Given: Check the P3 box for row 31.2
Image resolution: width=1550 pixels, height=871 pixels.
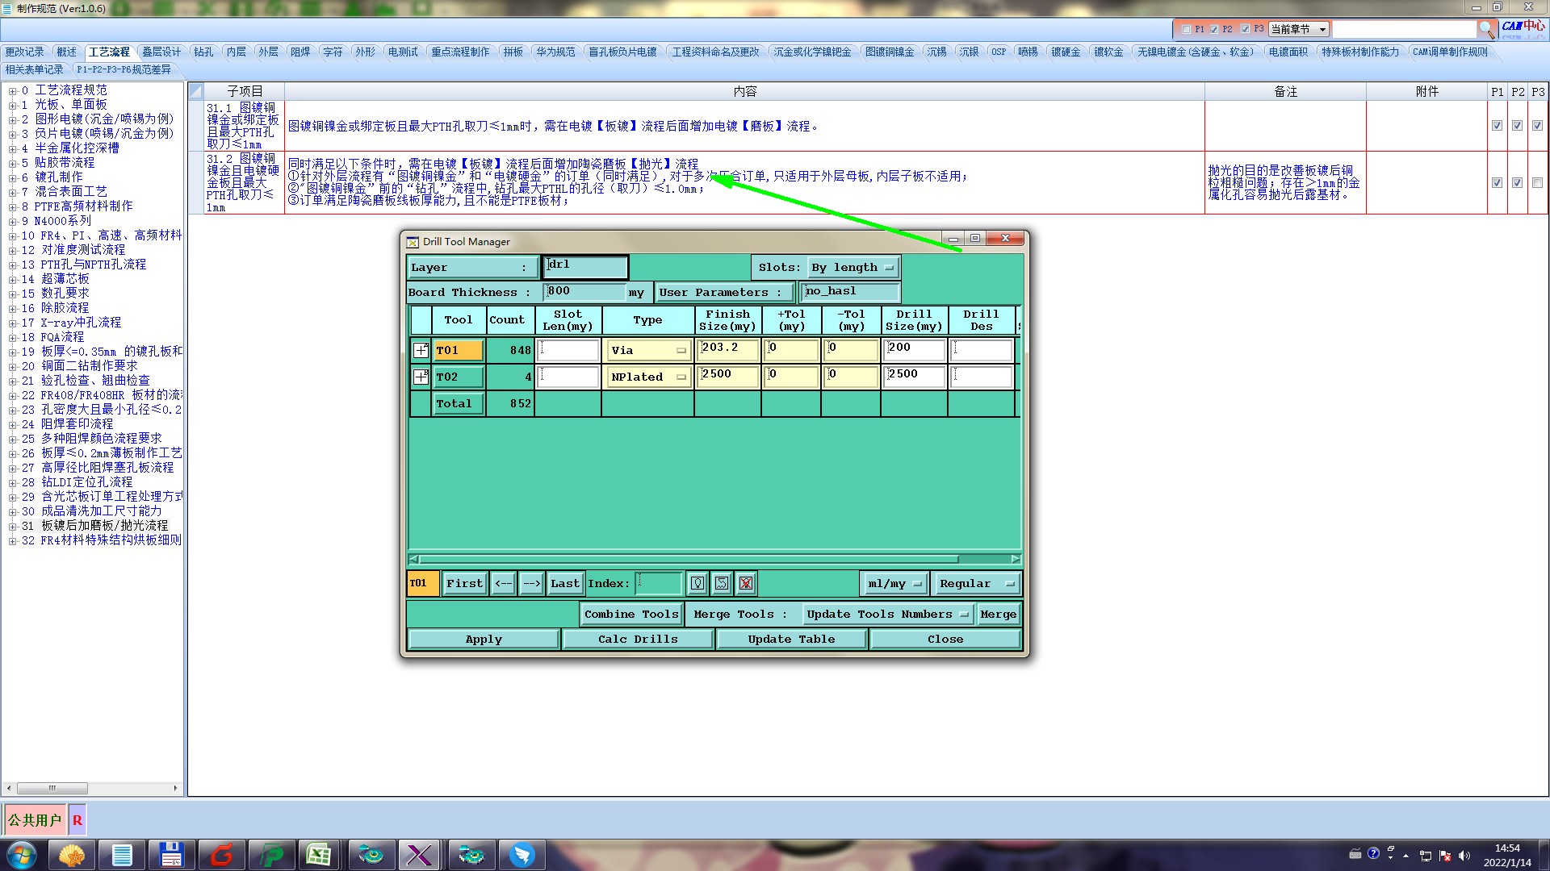Looking at the screenshot, I should click(1537, 183).
